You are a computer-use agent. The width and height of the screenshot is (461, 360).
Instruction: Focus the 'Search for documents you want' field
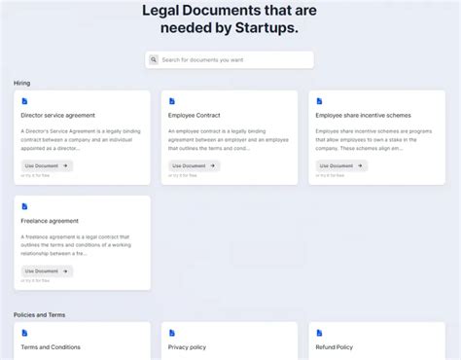pyautogui.click(x=230, y=59)
